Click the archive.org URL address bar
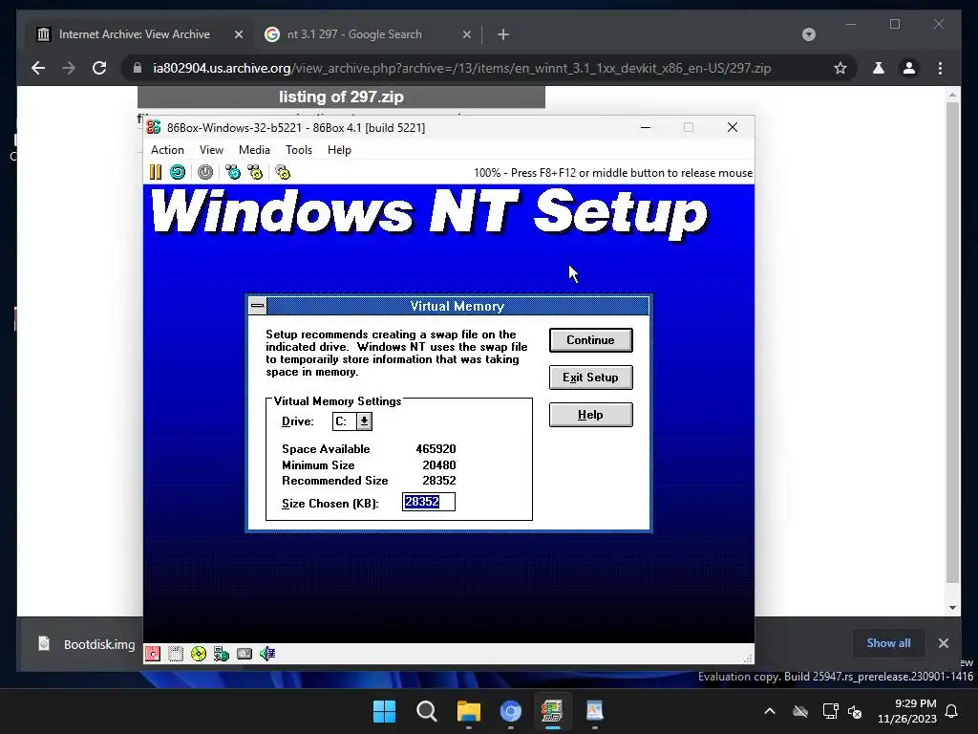 point(462,68)
